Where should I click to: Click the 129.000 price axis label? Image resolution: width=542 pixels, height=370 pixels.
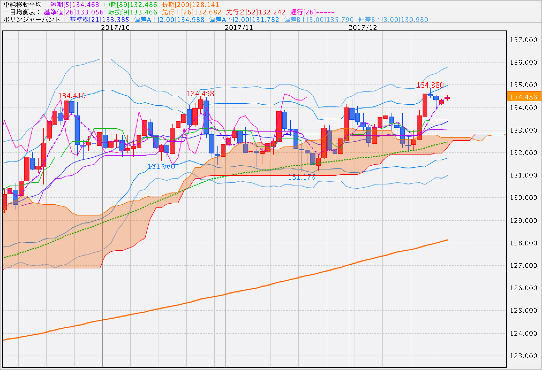(x=524, y=221)
